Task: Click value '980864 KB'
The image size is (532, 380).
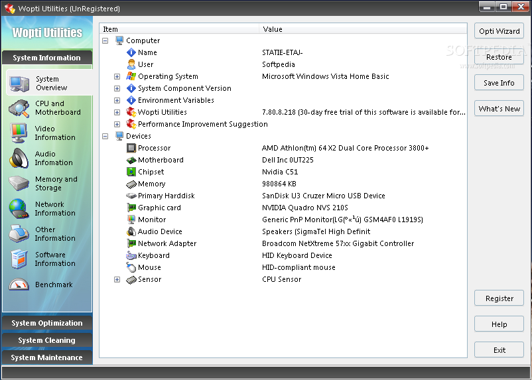Action: 279,184
